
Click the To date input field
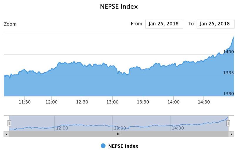(x=215, y=24)
